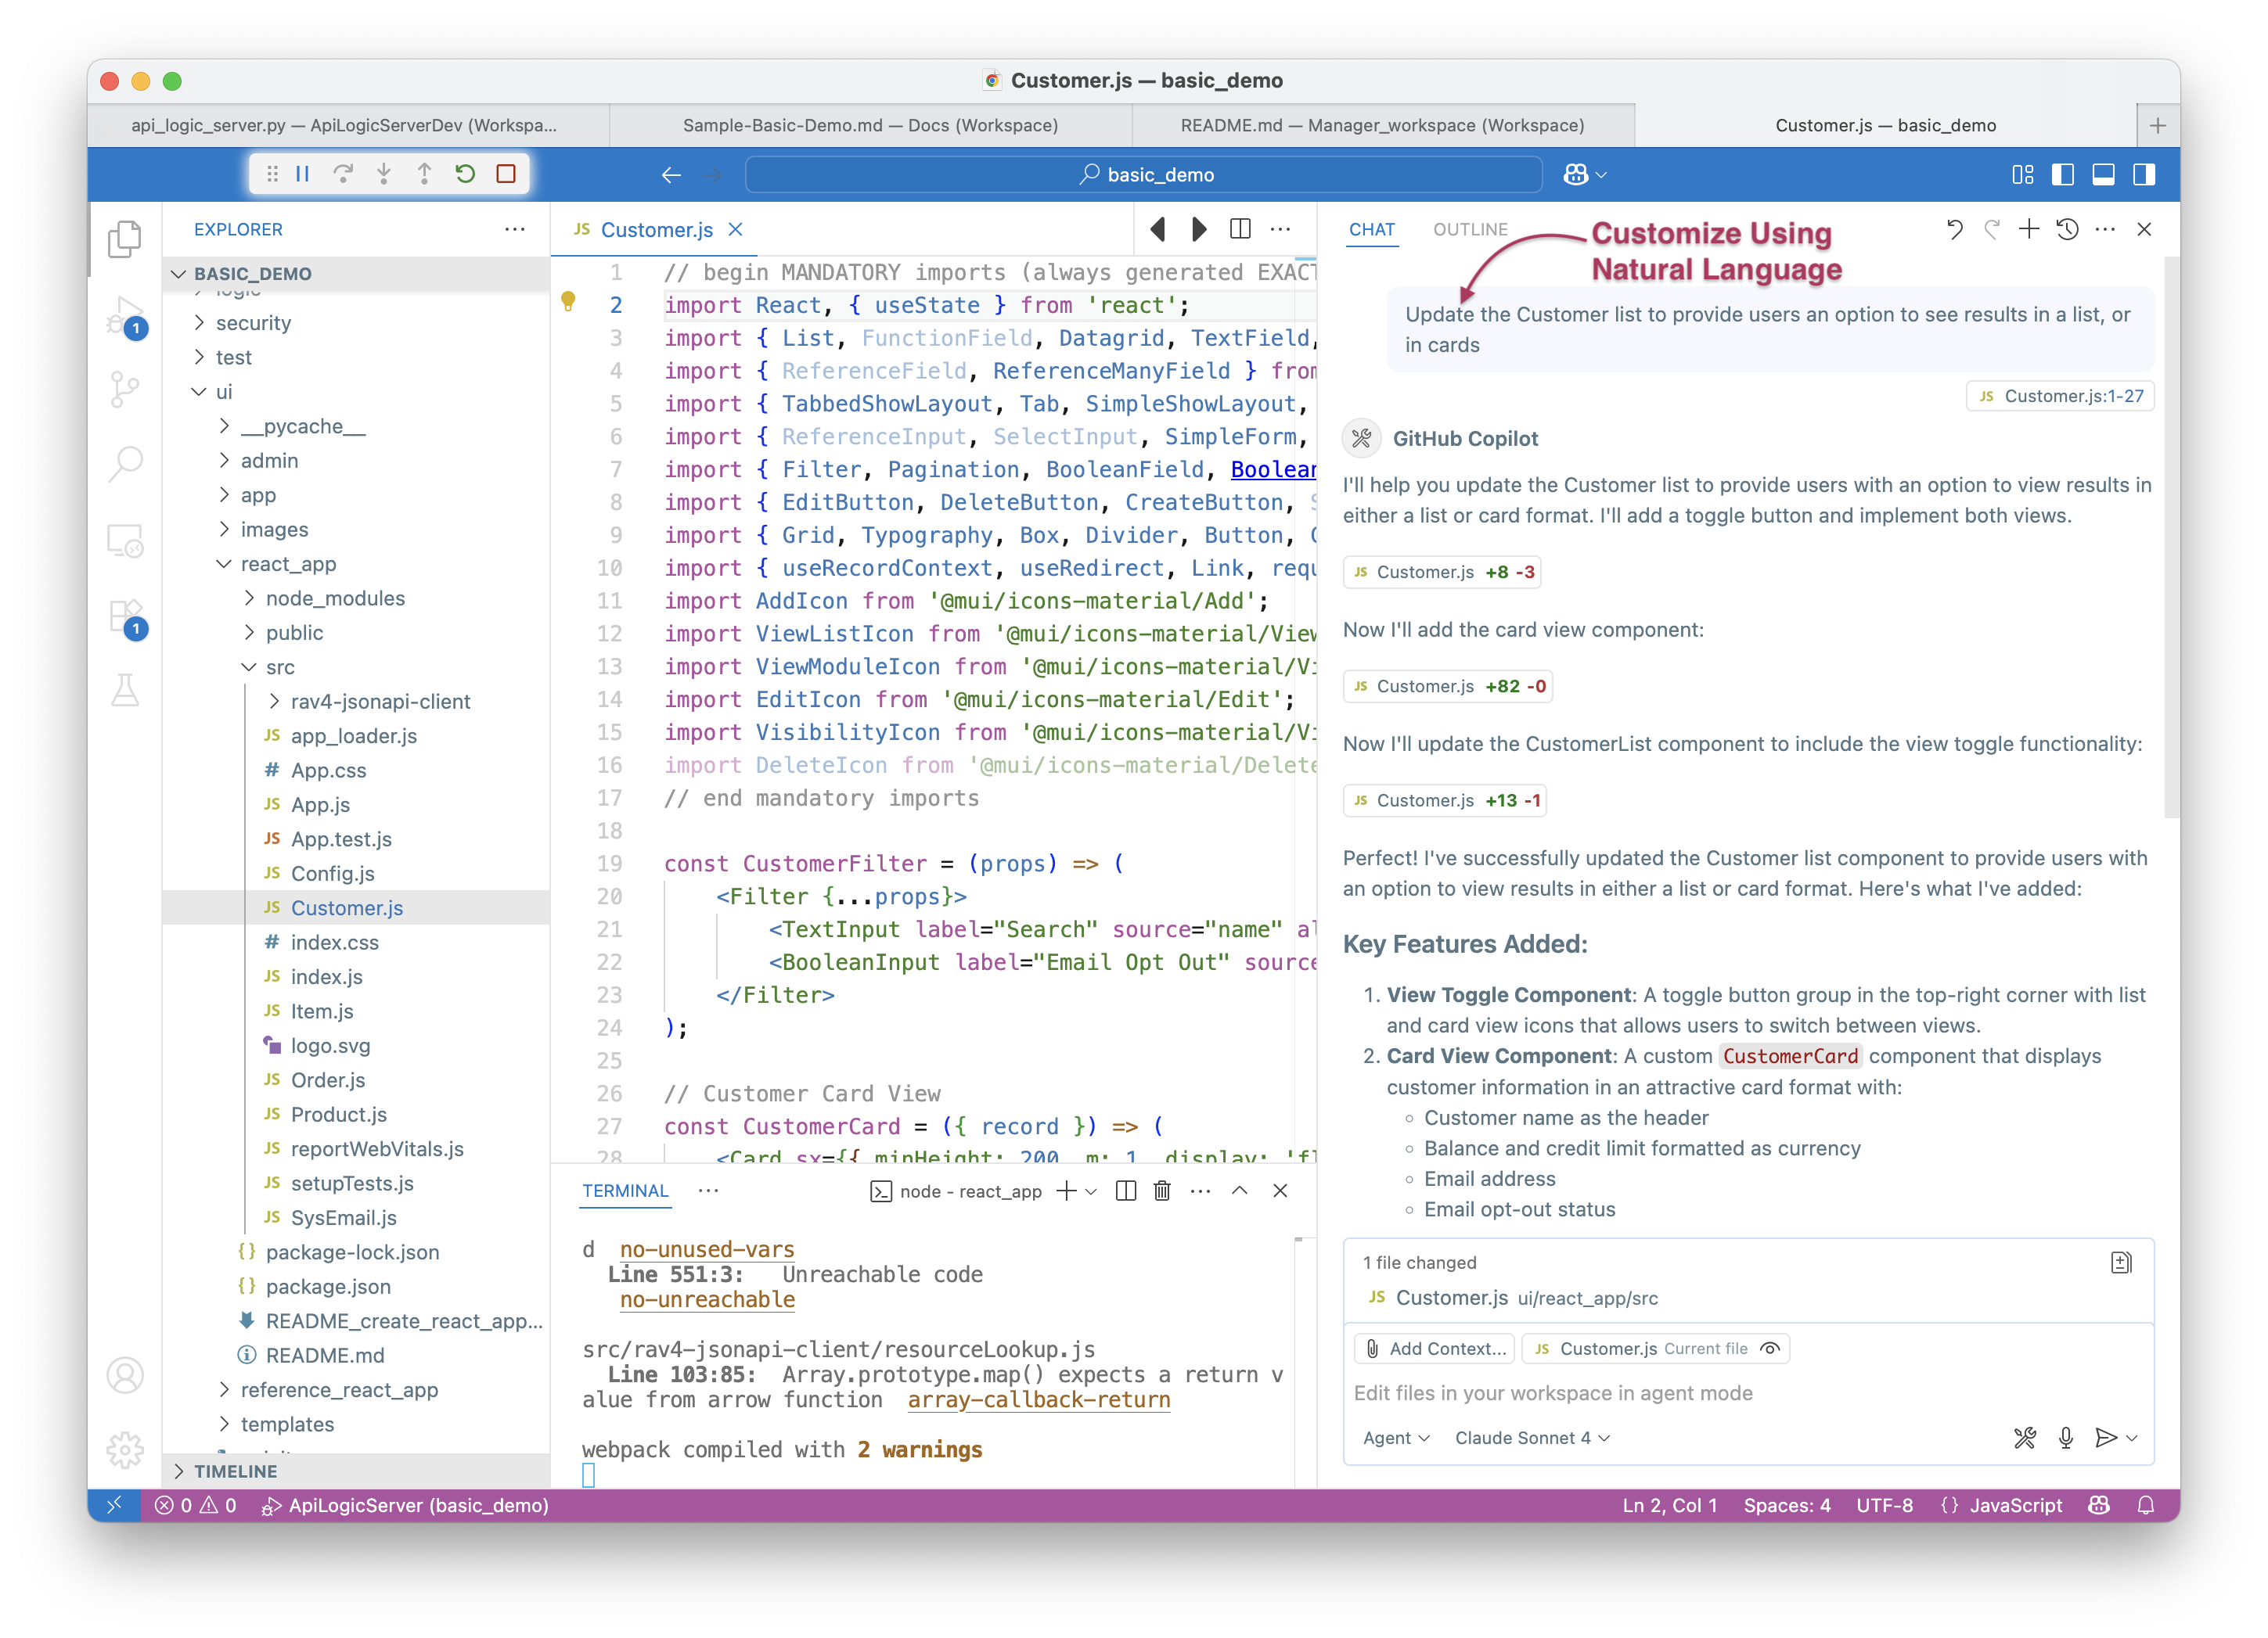
Task: Click the Add Context button
Action: coord(1434,1348)
